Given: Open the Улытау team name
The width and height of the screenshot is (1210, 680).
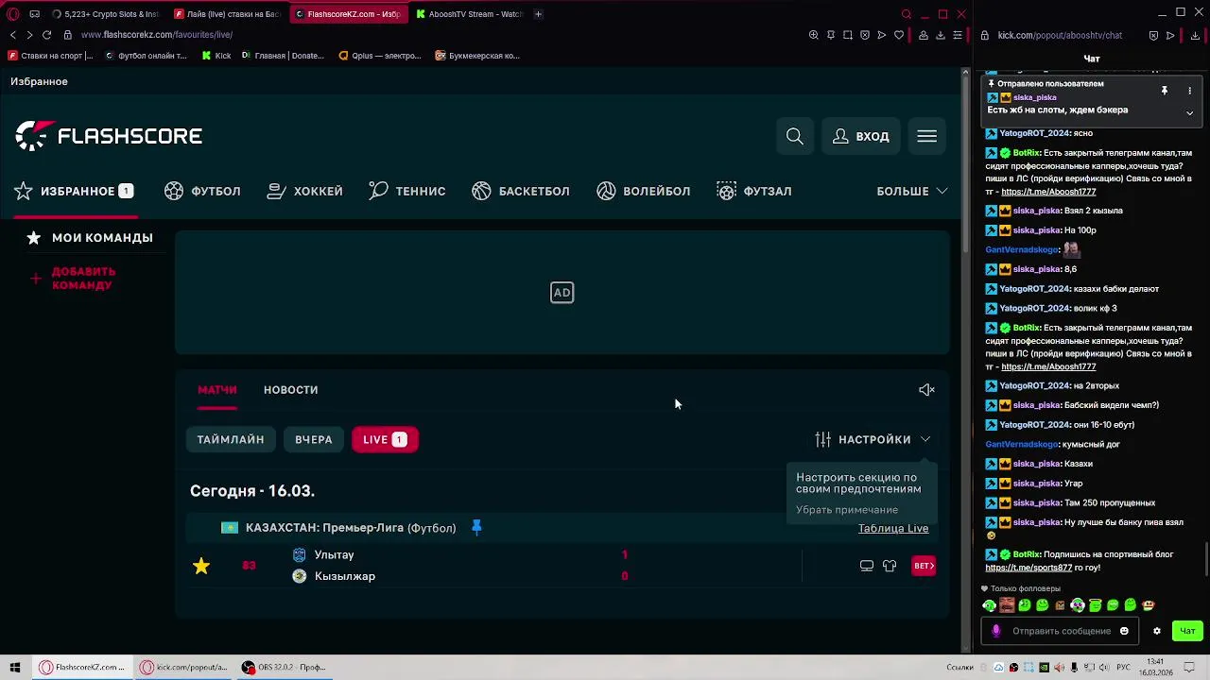Looking at the screenshot, I should coord(335,555).
